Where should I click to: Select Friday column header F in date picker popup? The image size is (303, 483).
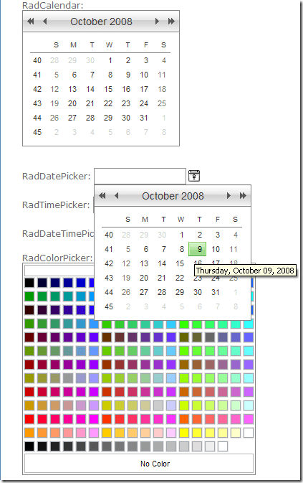tap(218, 220)
